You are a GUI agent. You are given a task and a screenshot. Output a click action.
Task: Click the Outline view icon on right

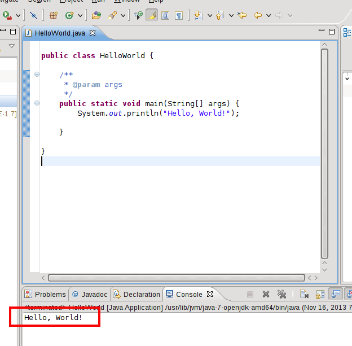click(347, 32)
